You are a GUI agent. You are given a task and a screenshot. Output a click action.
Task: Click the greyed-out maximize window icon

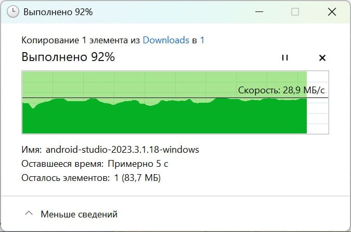(295, 11)
